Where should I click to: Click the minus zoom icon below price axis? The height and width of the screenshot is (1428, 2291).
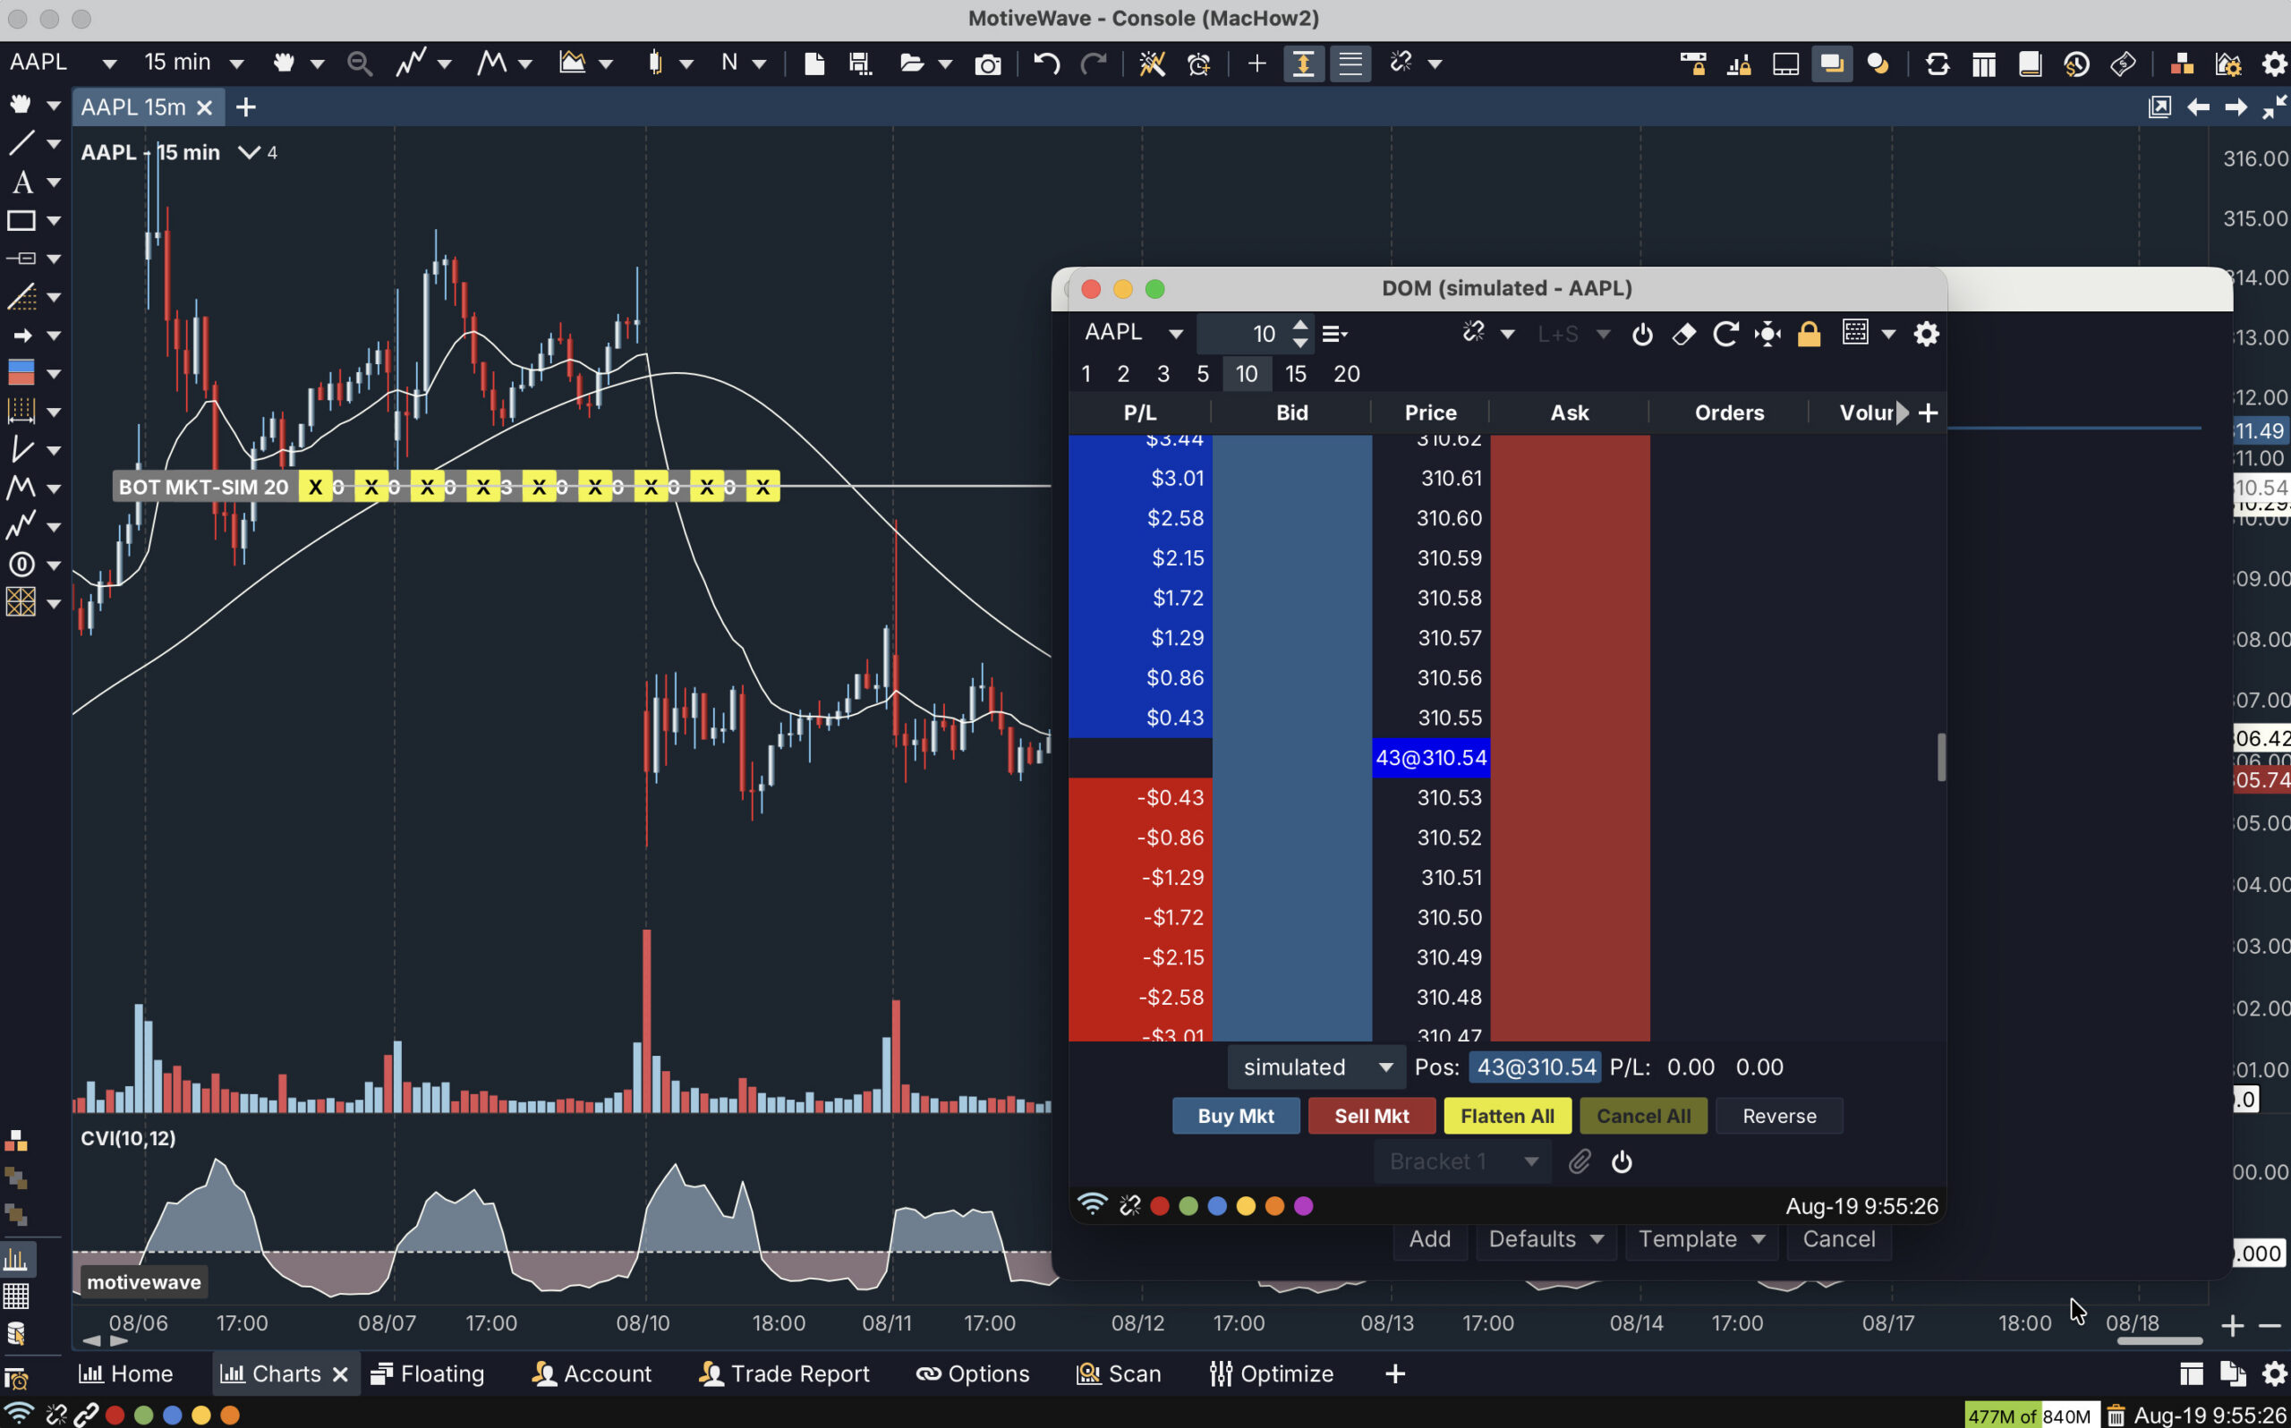(2270, 1326)
